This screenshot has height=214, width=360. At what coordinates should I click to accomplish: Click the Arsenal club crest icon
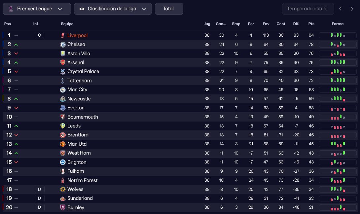[x=63, y=62]
